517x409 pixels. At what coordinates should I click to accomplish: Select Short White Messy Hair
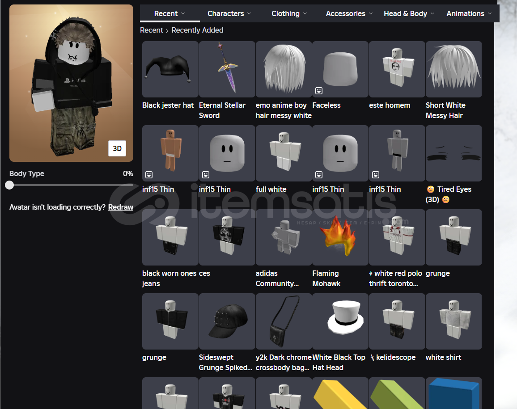[x=453, y=69]
